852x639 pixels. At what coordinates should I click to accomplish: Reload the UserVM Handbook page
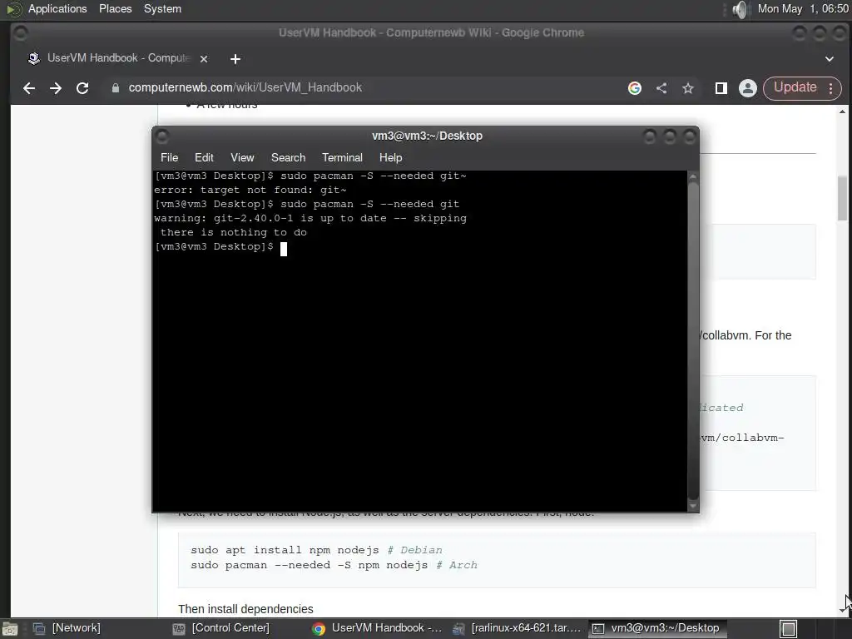pos(82,88)
